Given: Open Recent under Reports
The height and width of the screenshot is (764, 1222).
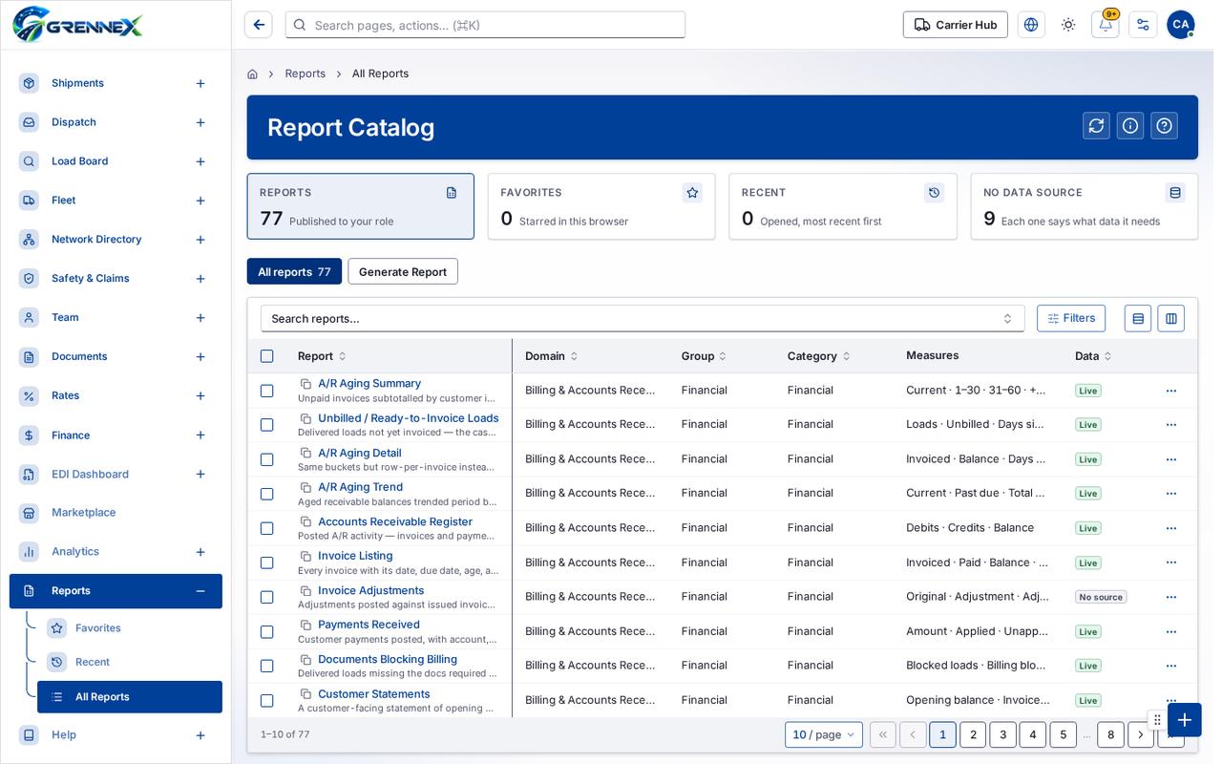Looking at the screenshot, I should [130, 662].
